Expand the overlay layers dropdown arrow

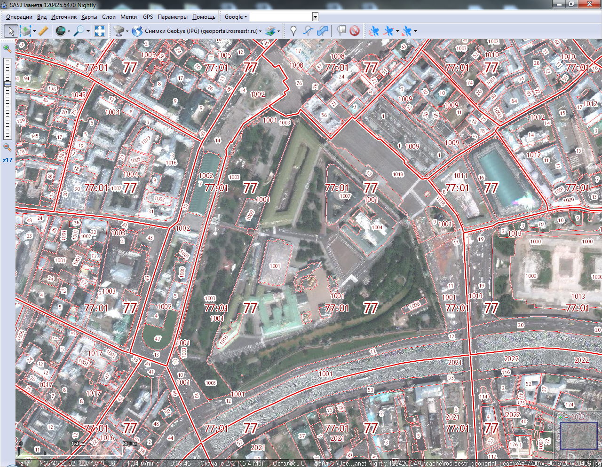pyautogui.click(x=279, y=31)
